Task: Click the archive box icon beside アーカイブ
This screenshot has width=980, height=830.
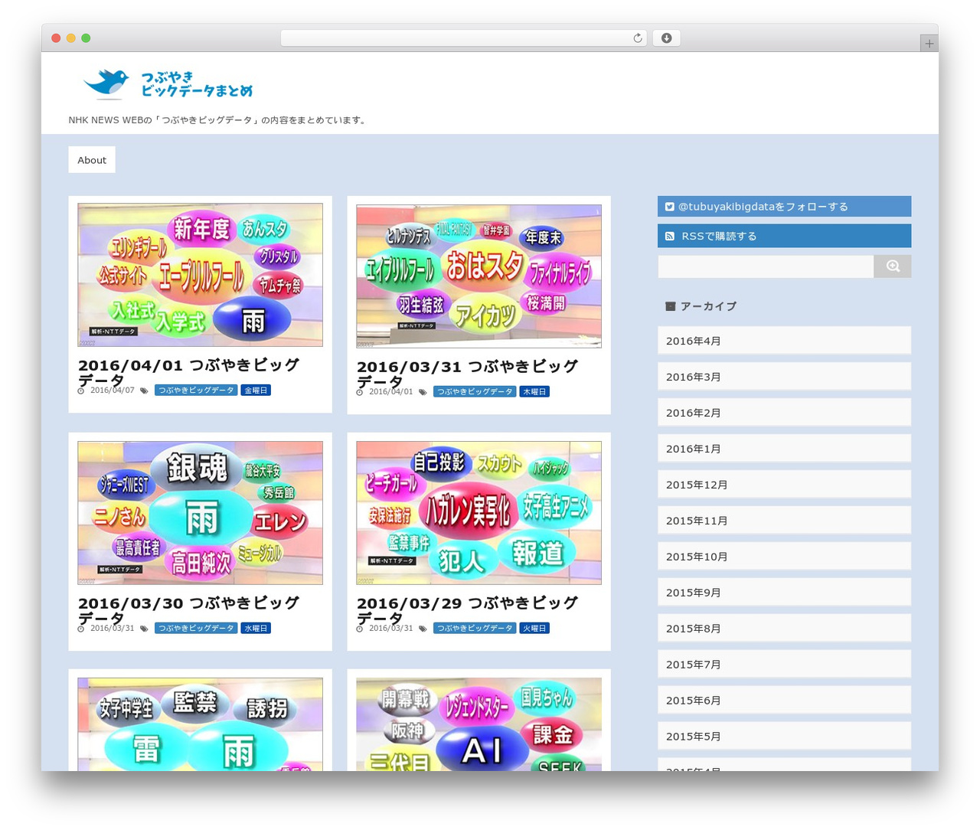Action: click(x=671, y=306)
